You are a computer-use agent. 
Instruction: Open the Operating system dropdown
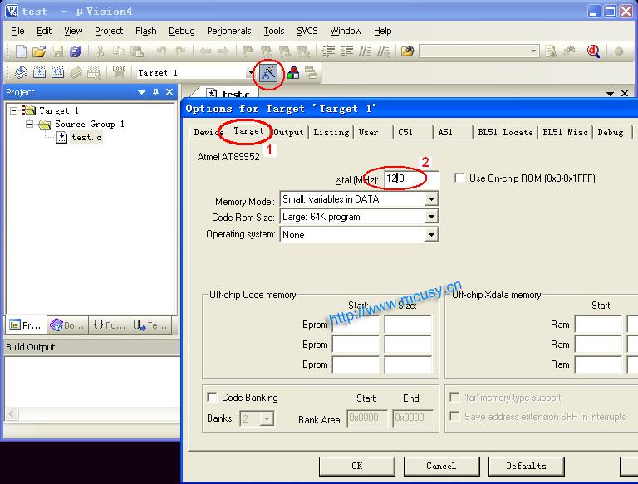pos(431,235)
